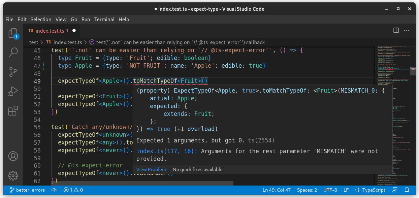Image resolution: width=419 pixels, height=198 pixels.
Task: Click the '(+1 overload)' text in hover
Action: 196,129
